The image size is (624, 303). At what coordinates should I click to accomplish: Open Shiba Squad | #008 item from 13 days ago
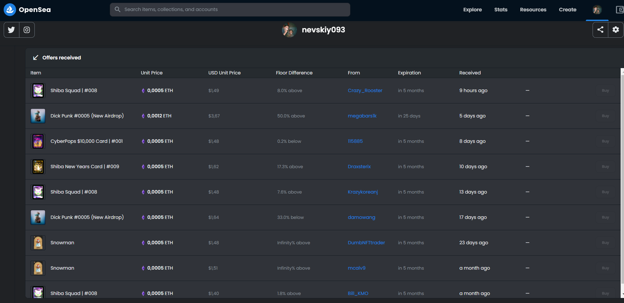74,192
